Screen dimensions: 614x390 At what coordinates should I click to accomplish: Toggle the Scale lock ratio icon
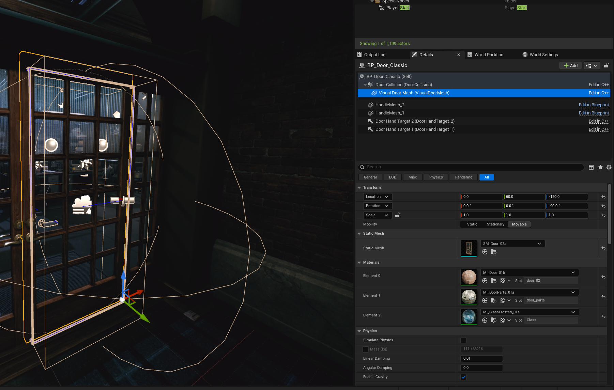(x=397, y=215)
